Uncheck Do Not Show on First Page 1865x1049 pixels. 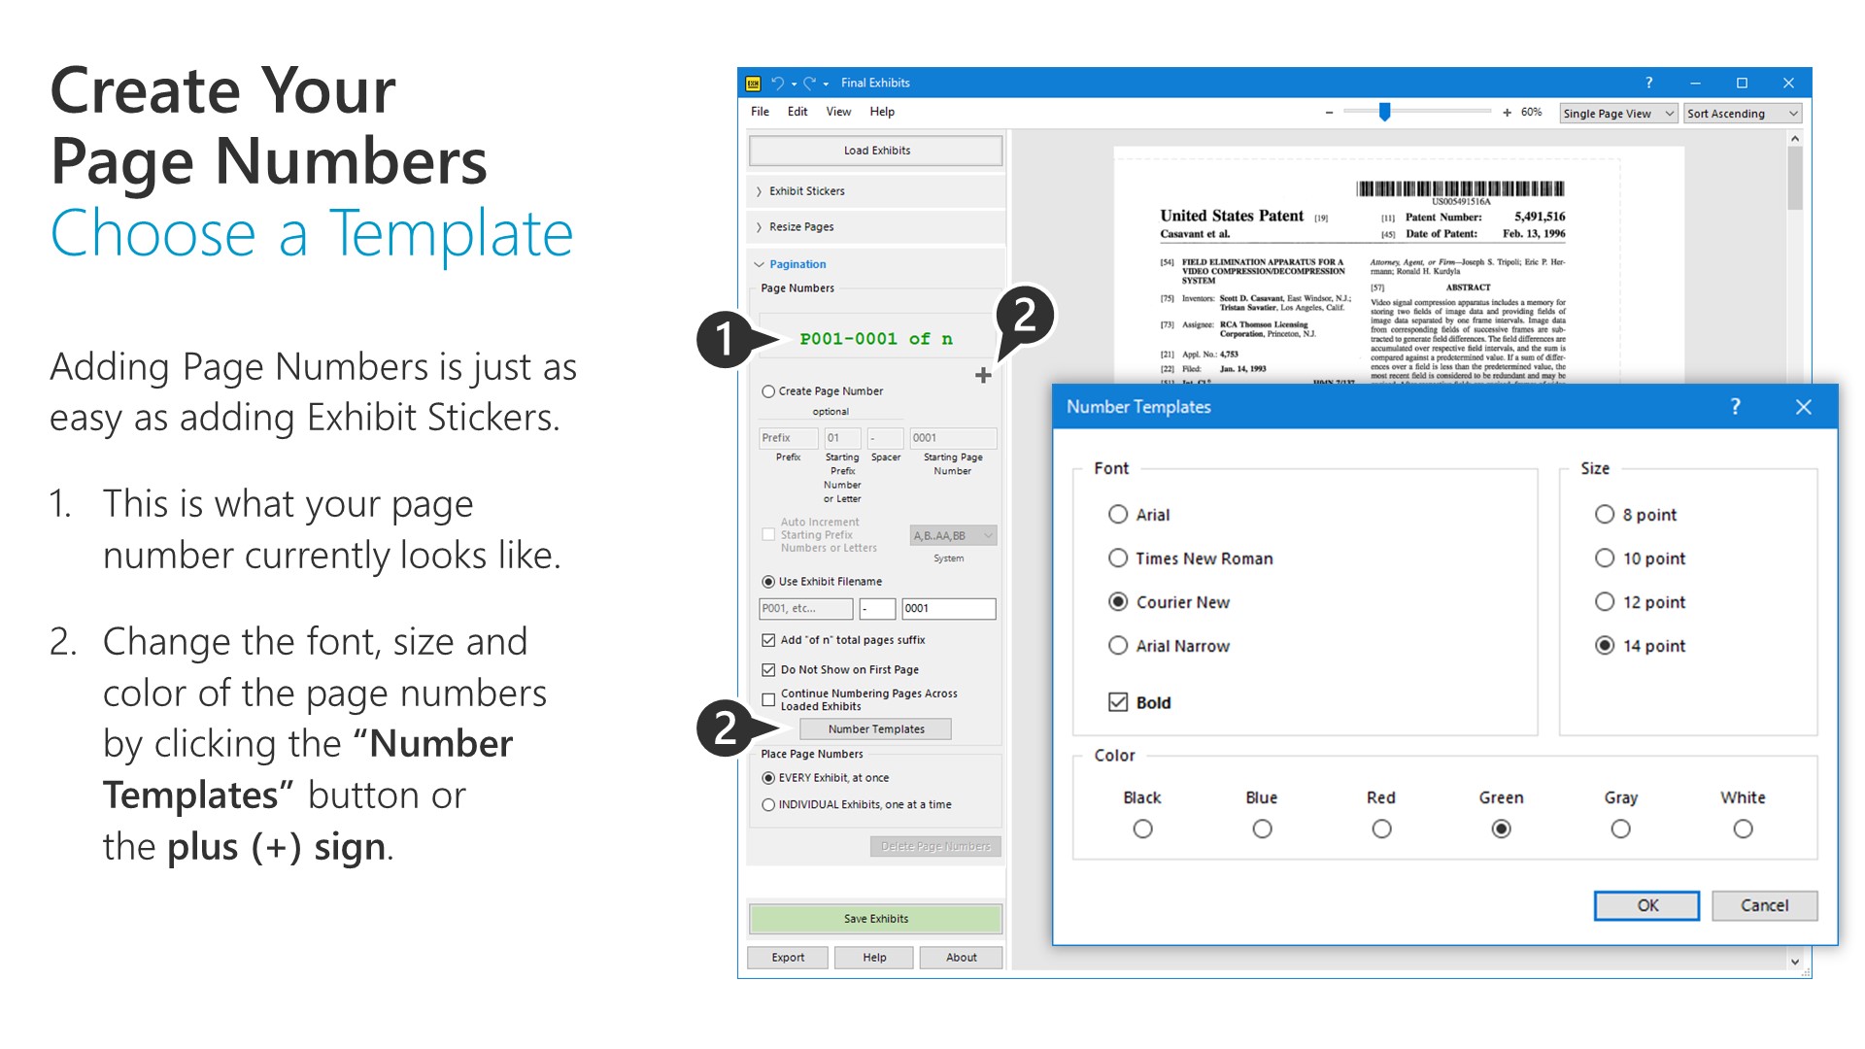[x=768, y=670]
